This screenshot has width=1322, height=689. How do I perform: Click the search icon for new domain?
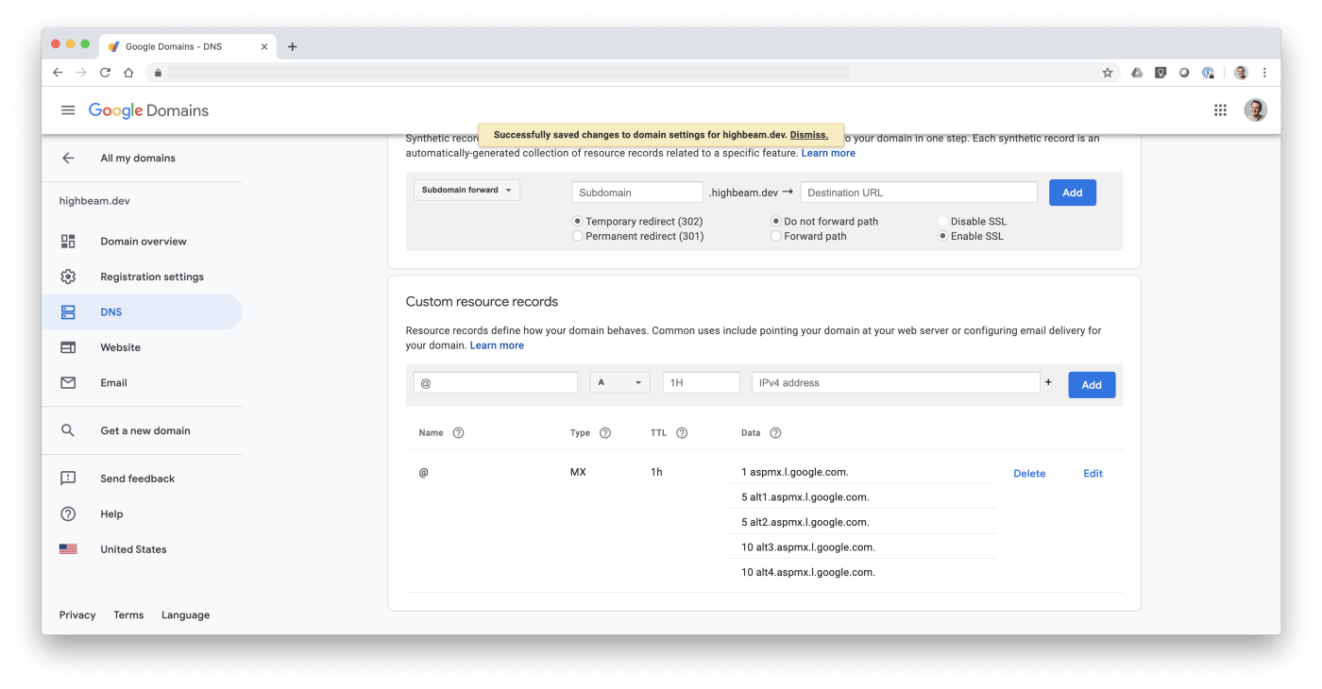click(x=68, y=430)
